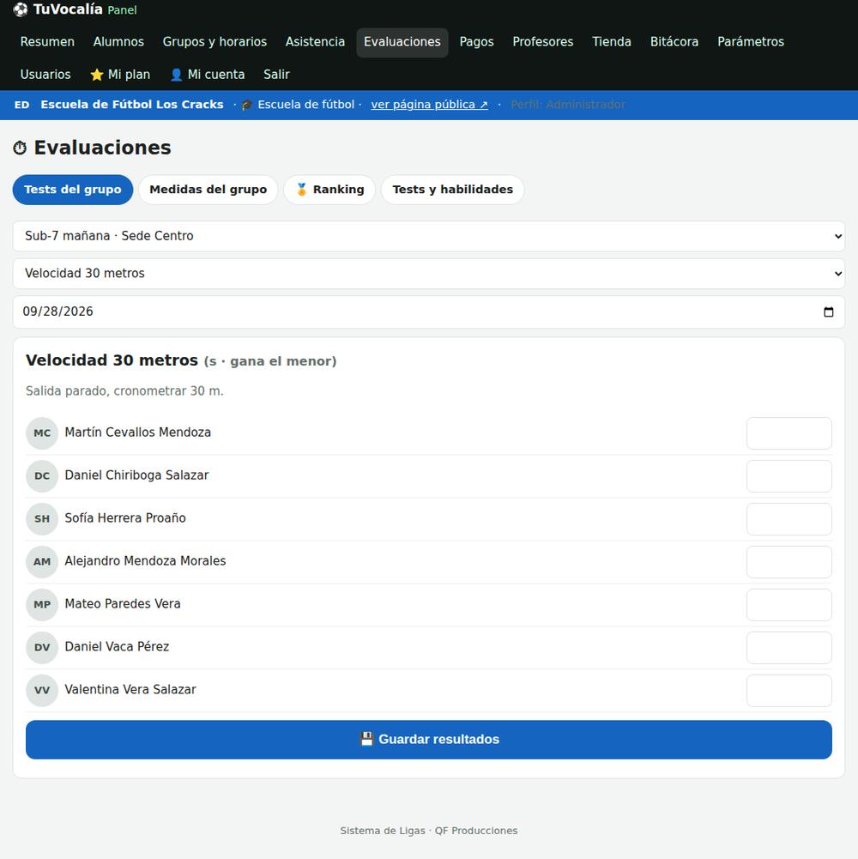Click result field for Daniel Vaca Pérez
The height and width of the screenshot is (859, 858).
(x=789, y=648)
